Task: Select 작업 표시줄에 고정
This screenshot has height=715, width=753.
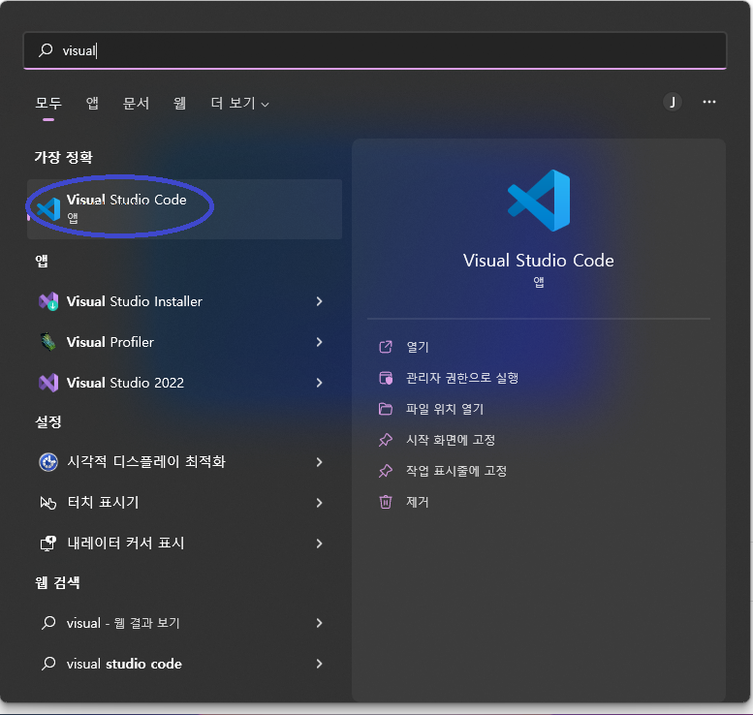Action: tap(456, 471)
